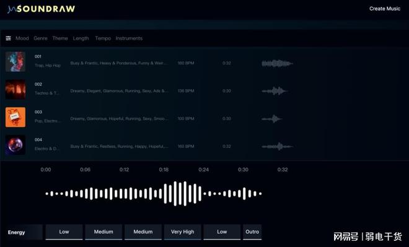409x247 pixels.
Task: Select track 002 fiery cover art
Action: coord(15,89)
